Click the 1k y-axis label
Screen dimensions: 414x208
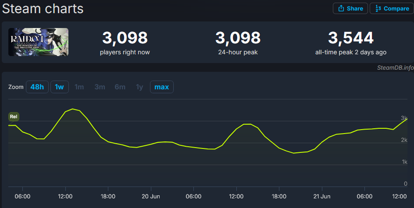[x=404, y=162]
